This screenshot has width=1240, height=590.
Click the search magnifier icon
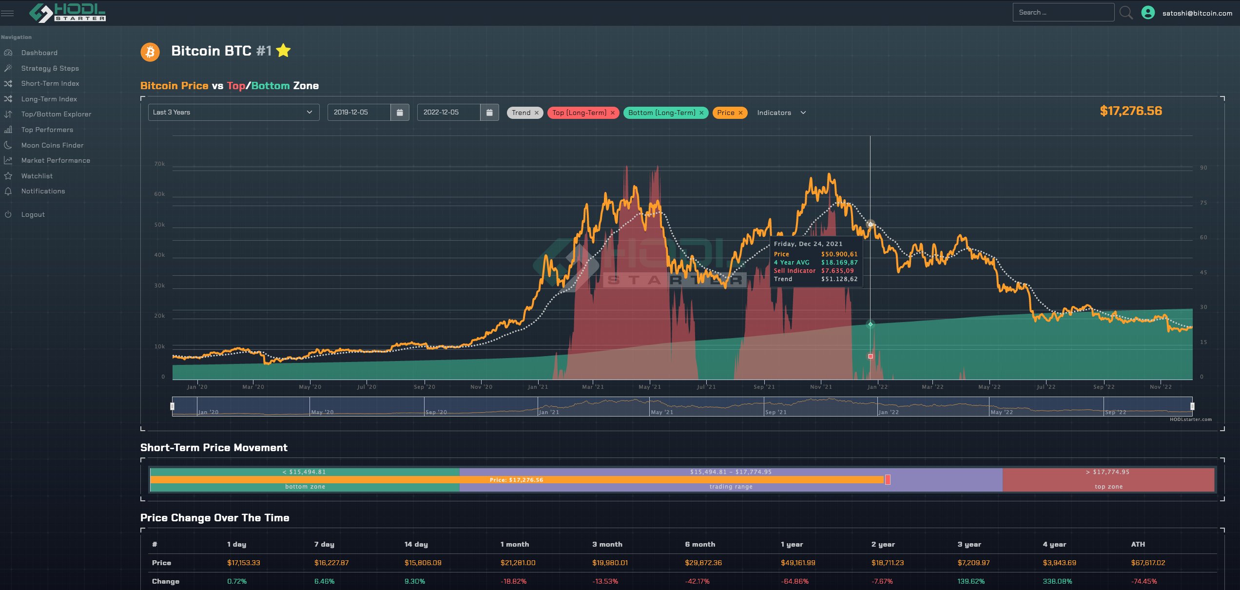pos(1126,13)
